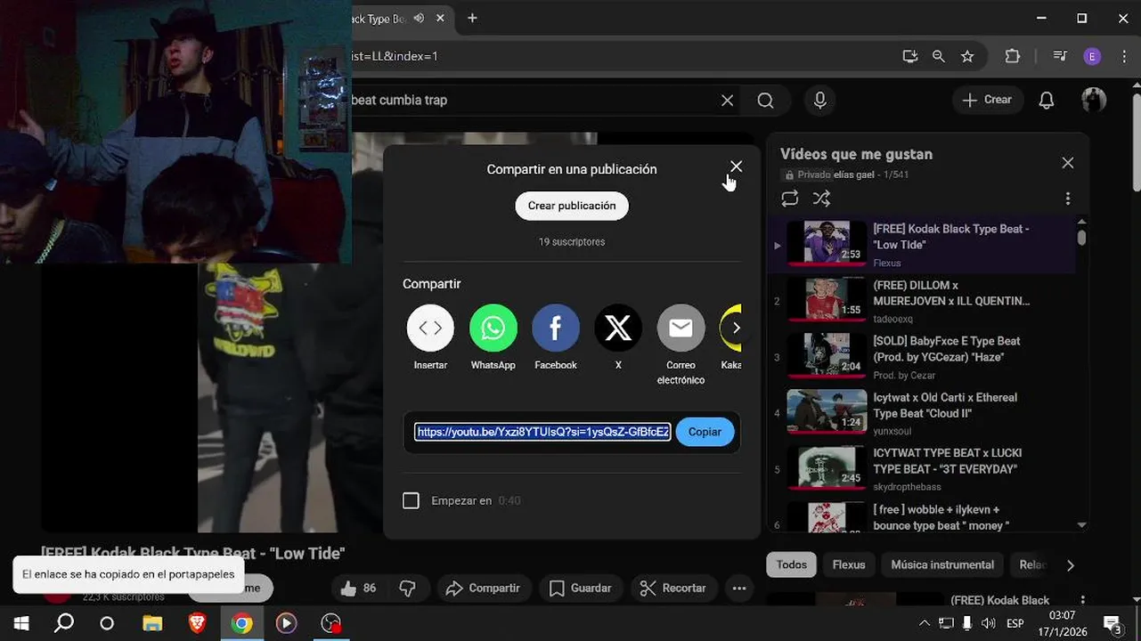This screenshot has width=1141, height=641.
Task: Open video three-dot menu beside (FREE) Kodak Black
Action: point(1082,601)
